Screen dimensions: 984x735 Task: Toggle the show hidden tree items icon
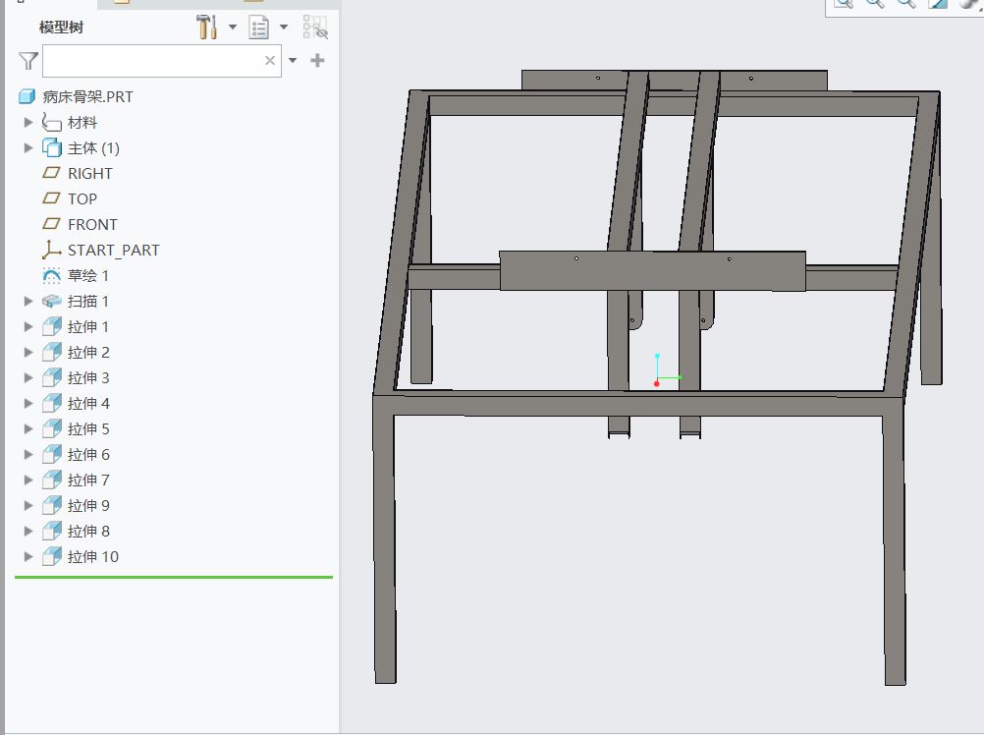(315, 27)
